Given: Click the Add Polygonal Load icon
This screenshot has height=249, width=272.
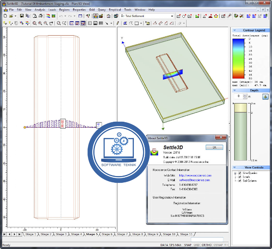Looking at the screenshot, I should (190, 16).
